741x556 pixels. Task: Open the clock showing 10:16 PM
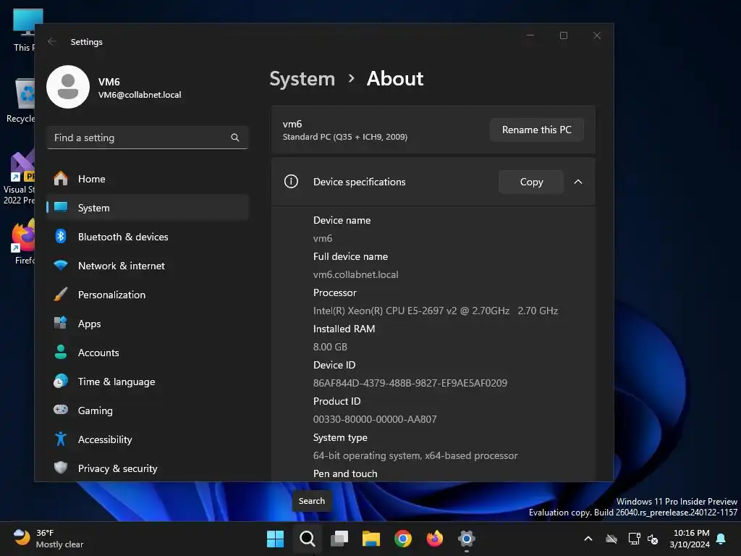[690, 539]
